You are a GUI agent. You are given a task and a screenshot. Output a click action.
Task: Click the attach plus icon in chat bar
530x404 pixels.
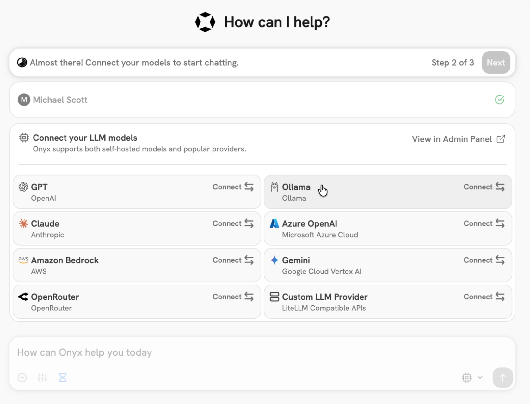[22, 377]
